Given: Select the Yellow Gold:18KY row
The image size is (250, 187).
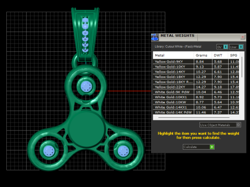Looking at the screenshot, I should pyautogui.click(x=196, y=77).
